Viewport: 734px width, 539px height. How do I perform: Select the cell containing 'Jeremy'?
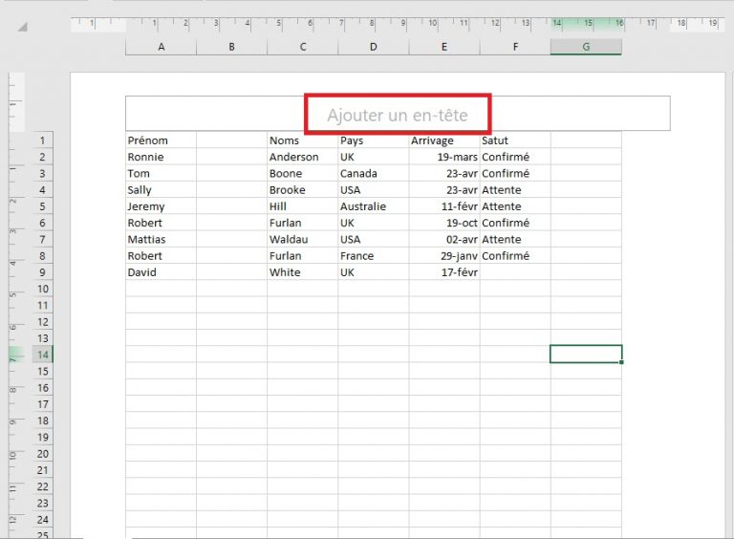pos(161,206)
